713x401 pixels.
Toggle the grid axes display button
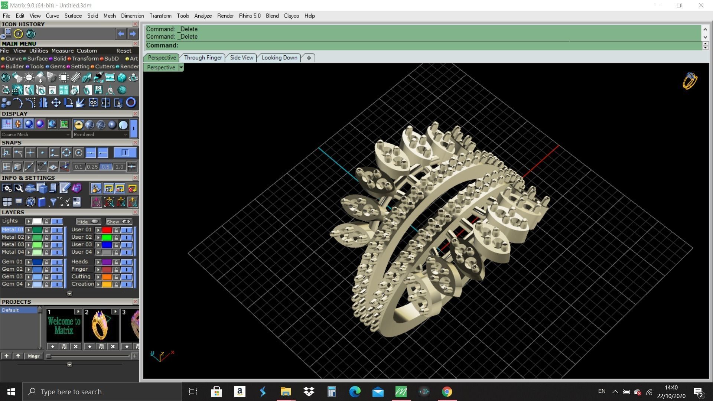click(x=6, y=124)
